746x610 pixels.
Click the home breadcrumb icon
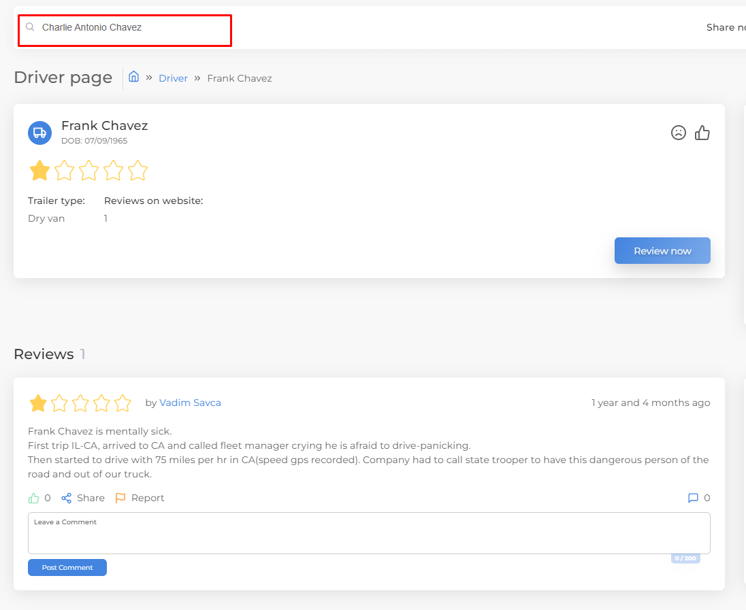coord(134,77)
